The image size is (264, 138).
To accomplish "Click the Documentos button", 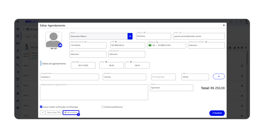I will click(71, 113).
